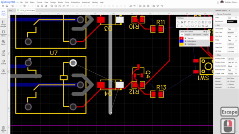Select the Dimension measure tool in PCB Tools
This screenshot has height=134, width=239.
click(x=196, y=26)
